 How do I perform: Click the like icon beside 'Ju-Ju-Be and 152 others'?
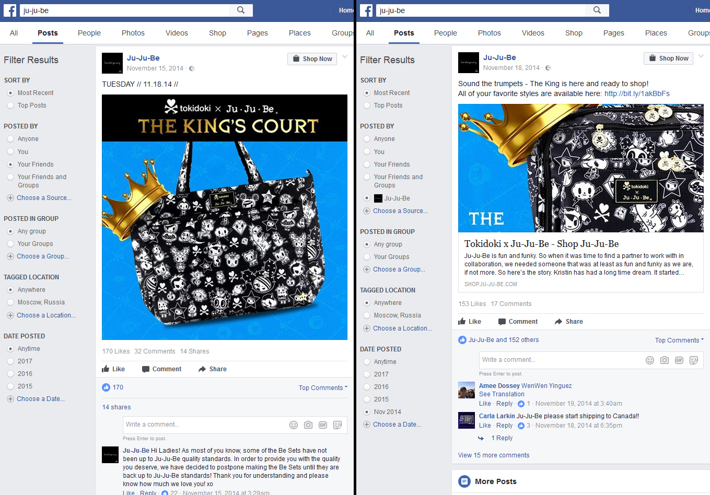click(462, 340)
